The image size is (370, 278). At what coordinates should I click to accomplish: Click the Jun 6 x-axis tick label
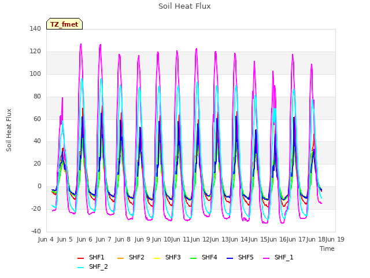84,239
